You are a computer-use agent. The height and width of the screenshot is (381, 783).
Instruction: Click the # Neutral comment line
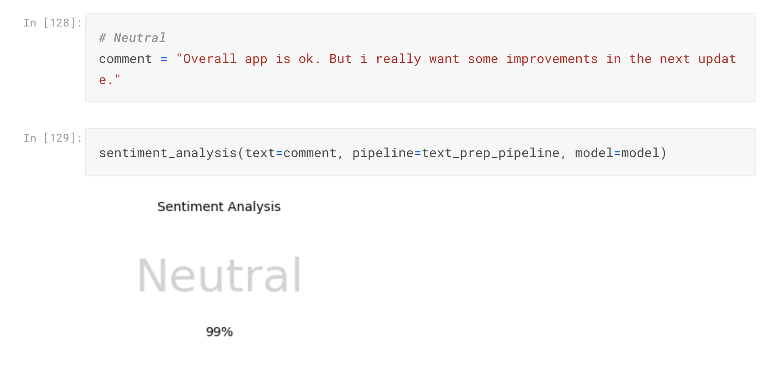point(132,38)
